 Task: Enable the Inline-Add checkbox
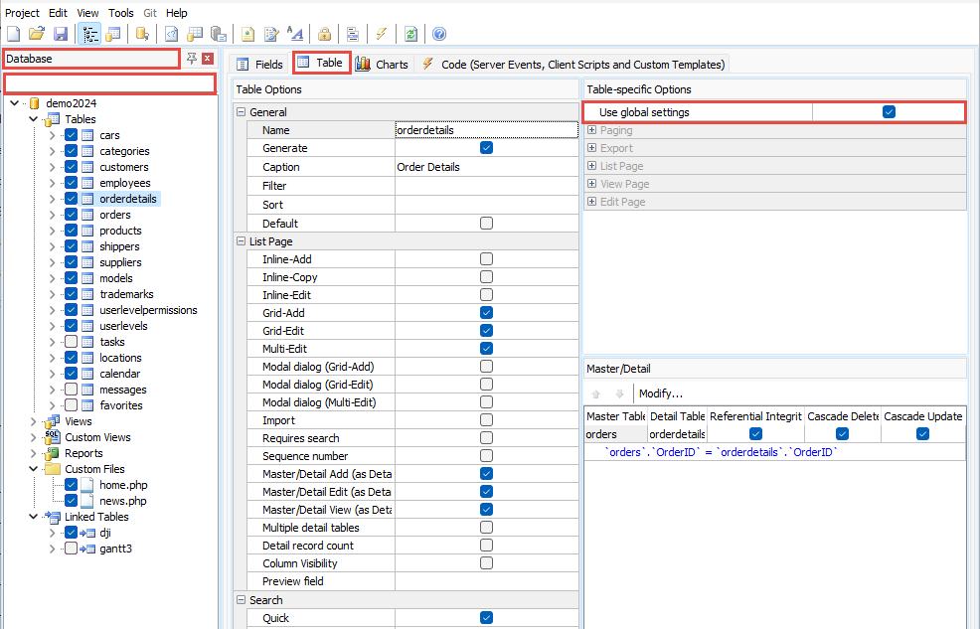(x=486, y=259)
